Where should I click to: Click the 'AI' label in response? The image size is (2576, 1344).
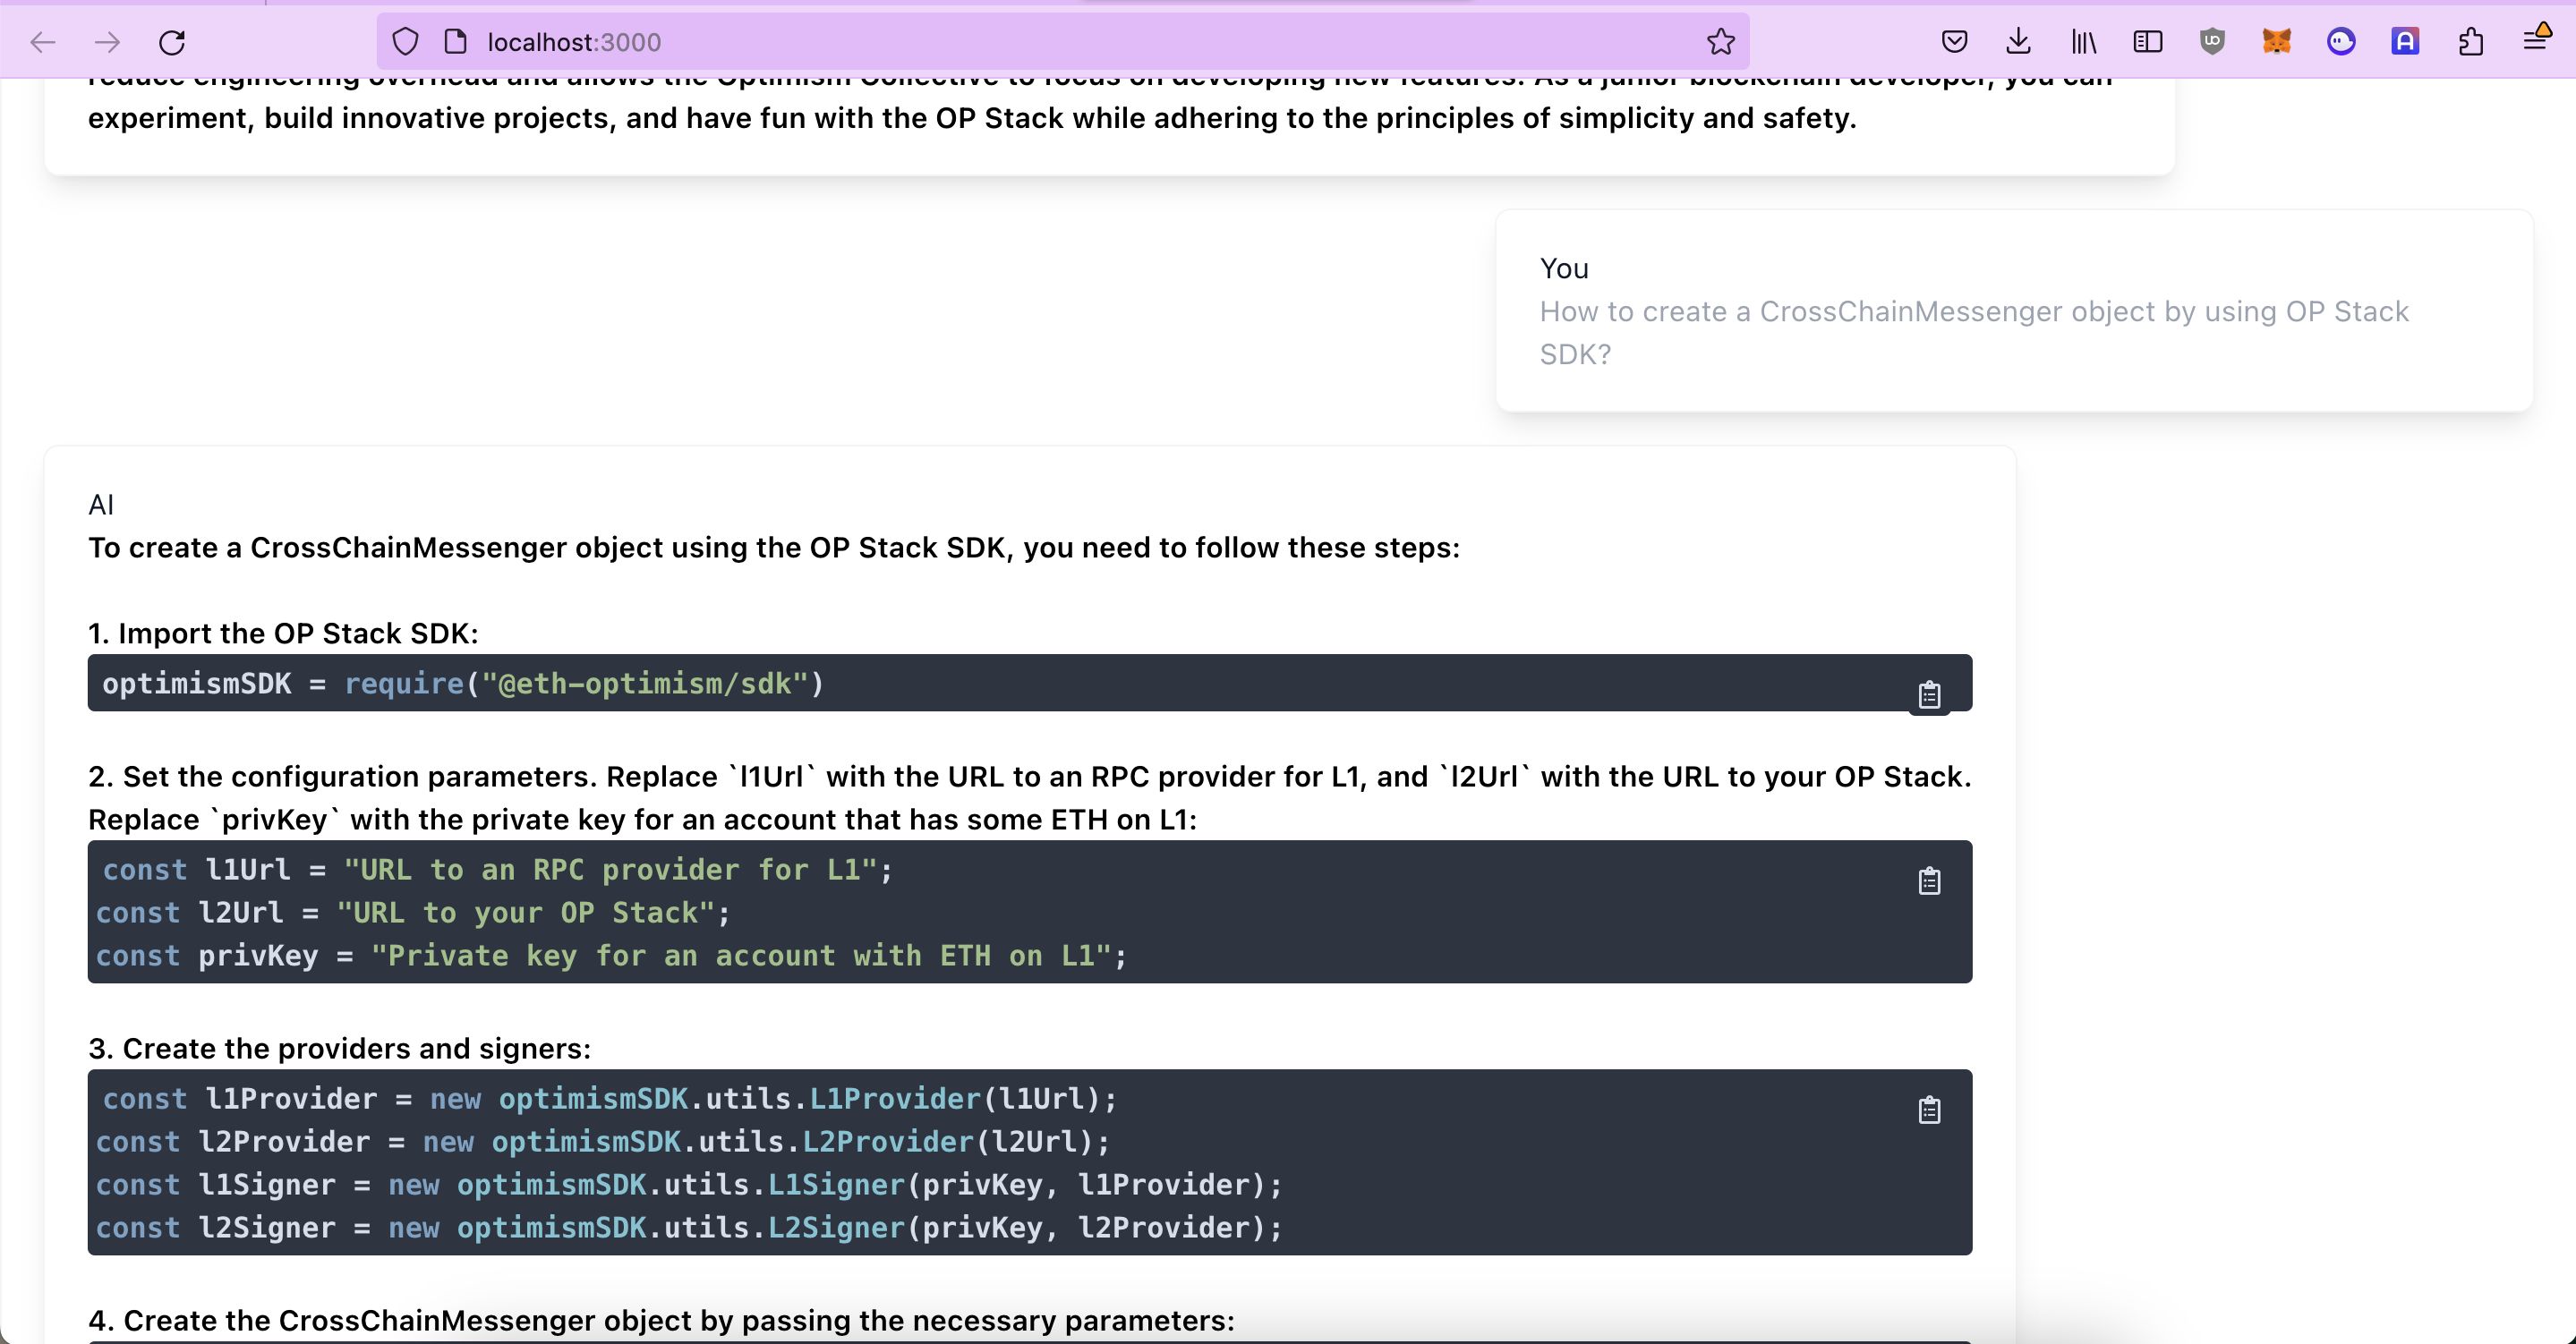(x=101, y=505)
